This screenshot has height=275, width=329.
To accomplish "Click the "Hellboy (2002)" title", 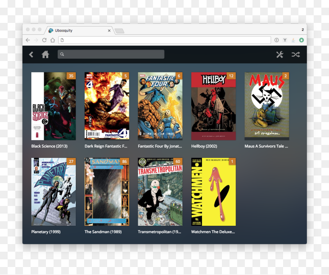I will 204,146.
